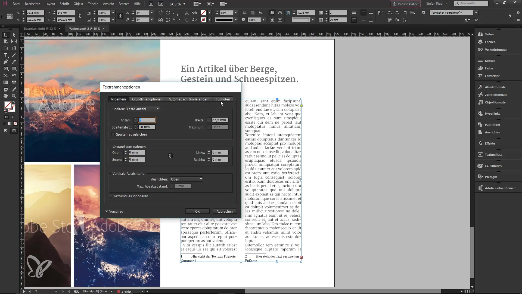Viewport: 522px width, 294px height.
Task: Click the Publish Online button
Action: click(405, 4)
